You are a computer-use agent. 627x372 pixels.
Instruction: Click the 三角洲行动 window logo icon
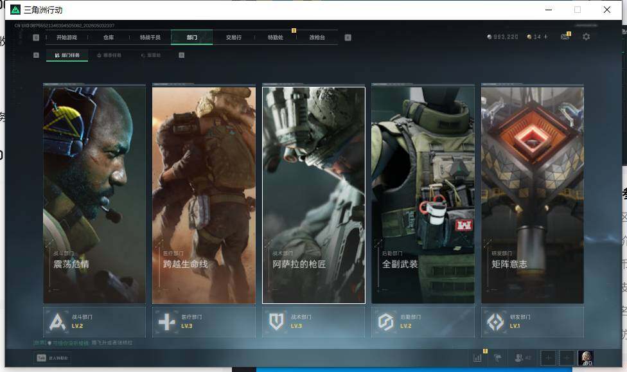15,10
